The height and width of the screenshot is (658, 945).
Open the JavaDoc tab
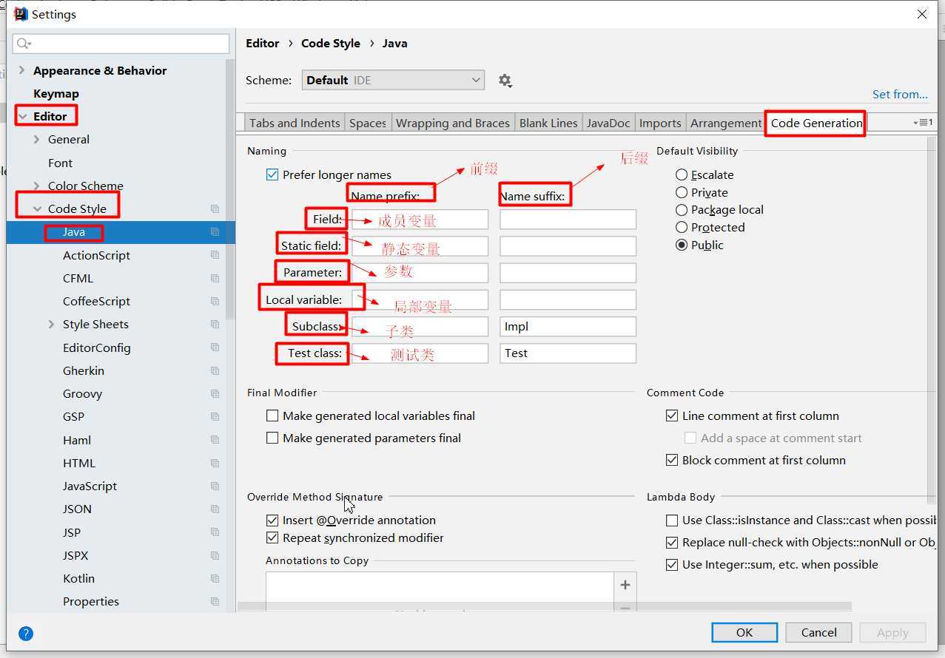tap(608, 123)
